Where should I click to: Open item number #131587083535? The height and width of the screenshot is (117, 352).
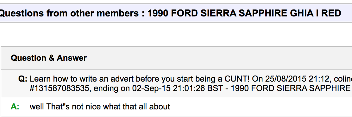pyautogui.click(x=59, y=89)
